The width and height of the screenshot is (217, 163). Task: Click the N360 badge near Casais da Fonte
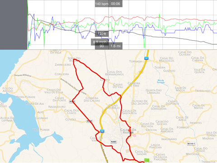72,101
